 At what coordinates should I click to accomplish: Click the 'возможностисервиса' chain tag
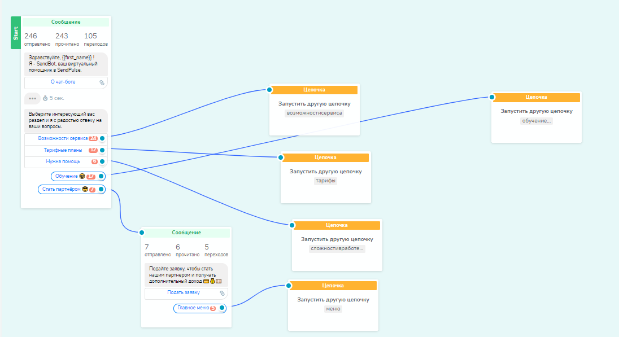(x=314, y=113)
